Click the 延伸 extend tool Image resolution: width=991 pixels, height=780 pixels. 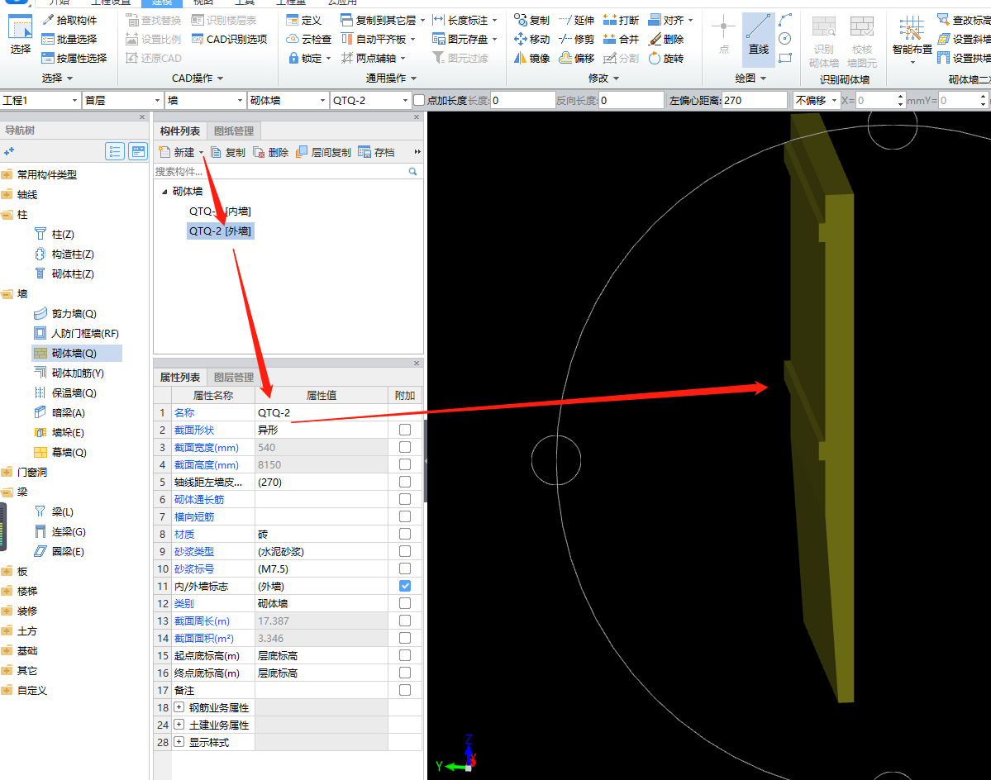click(576, 20)
